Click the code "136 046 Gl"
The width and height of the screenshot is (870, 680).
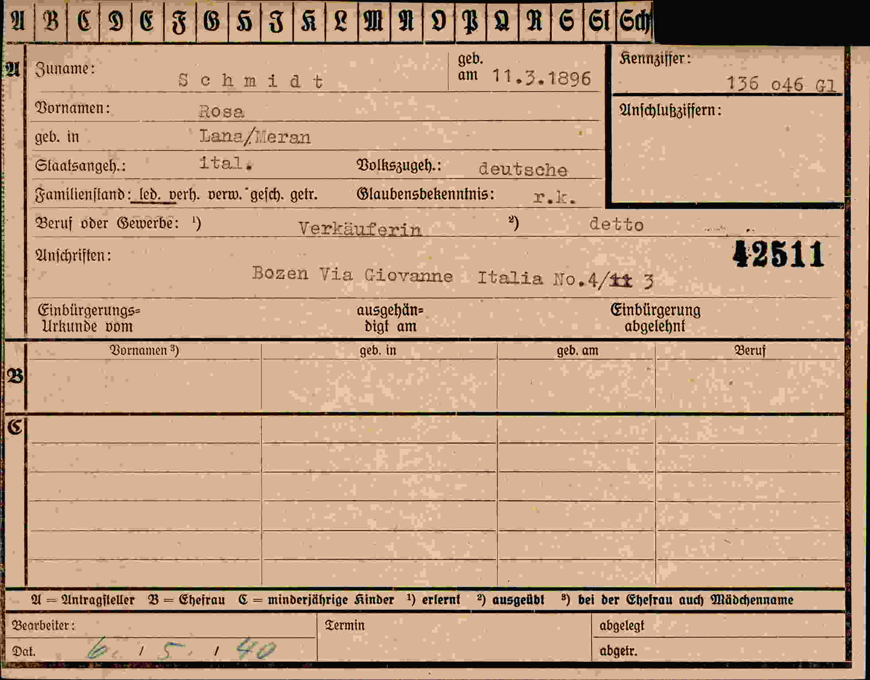tap(781, 84)
